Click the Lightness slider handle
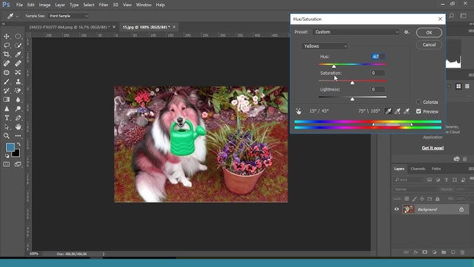This screenshot has width=474, height=267. coord(352,99)
